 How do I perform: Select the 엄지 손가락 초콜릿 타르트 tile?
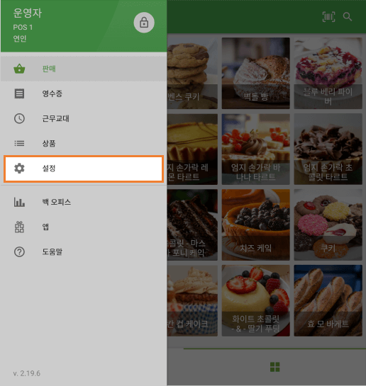coord(328,149)
